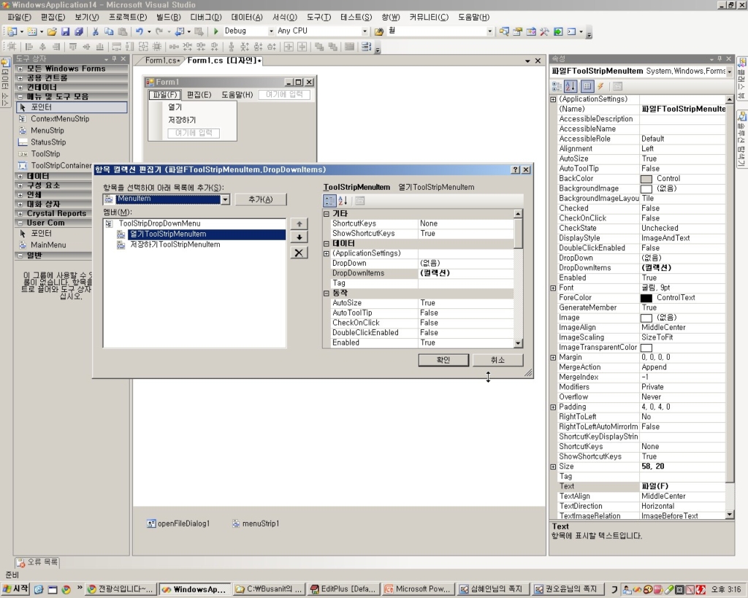The image size is (748, 598).
Task: Toggle the Properties panel auto-hide pin
Action: click(720, 58)
